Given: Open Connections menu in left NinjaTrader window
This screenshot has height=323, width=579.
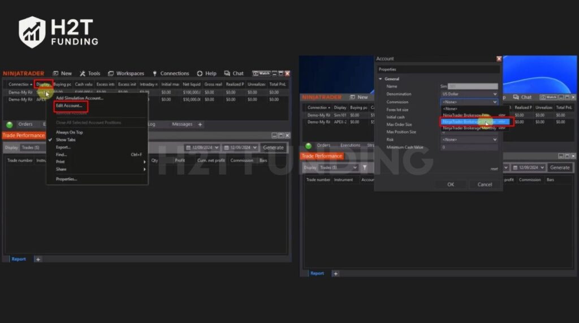Looking at the screenshot, I should coord(170,73).
